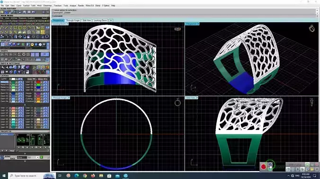
Task: Click the Move four-arrow tool
Action: (20, 37)
